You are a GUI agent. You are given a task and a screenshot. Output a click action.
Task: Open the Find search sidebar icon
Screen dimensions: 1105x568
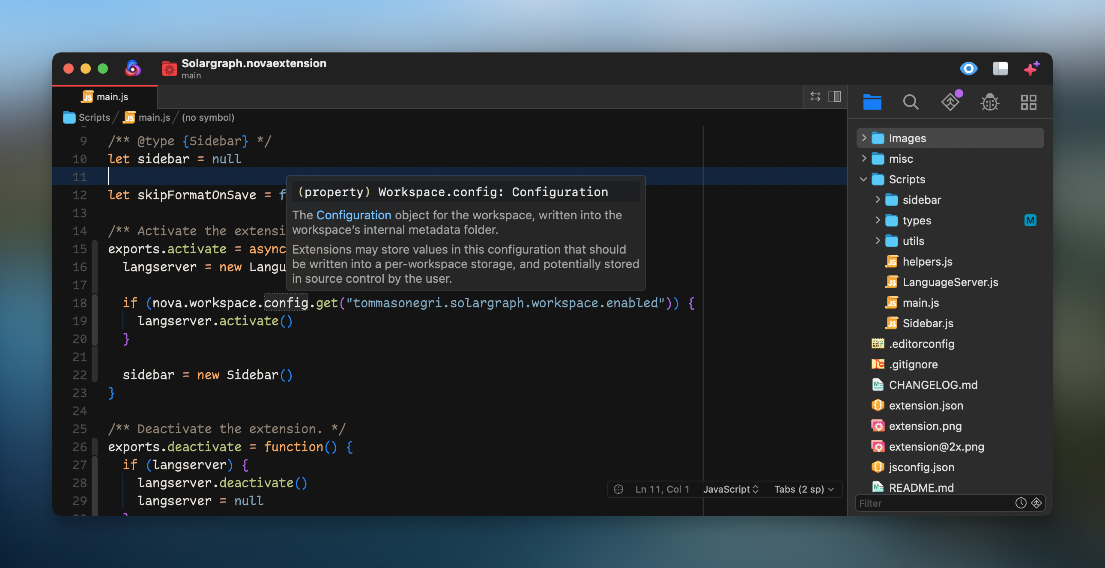(911, 102)
